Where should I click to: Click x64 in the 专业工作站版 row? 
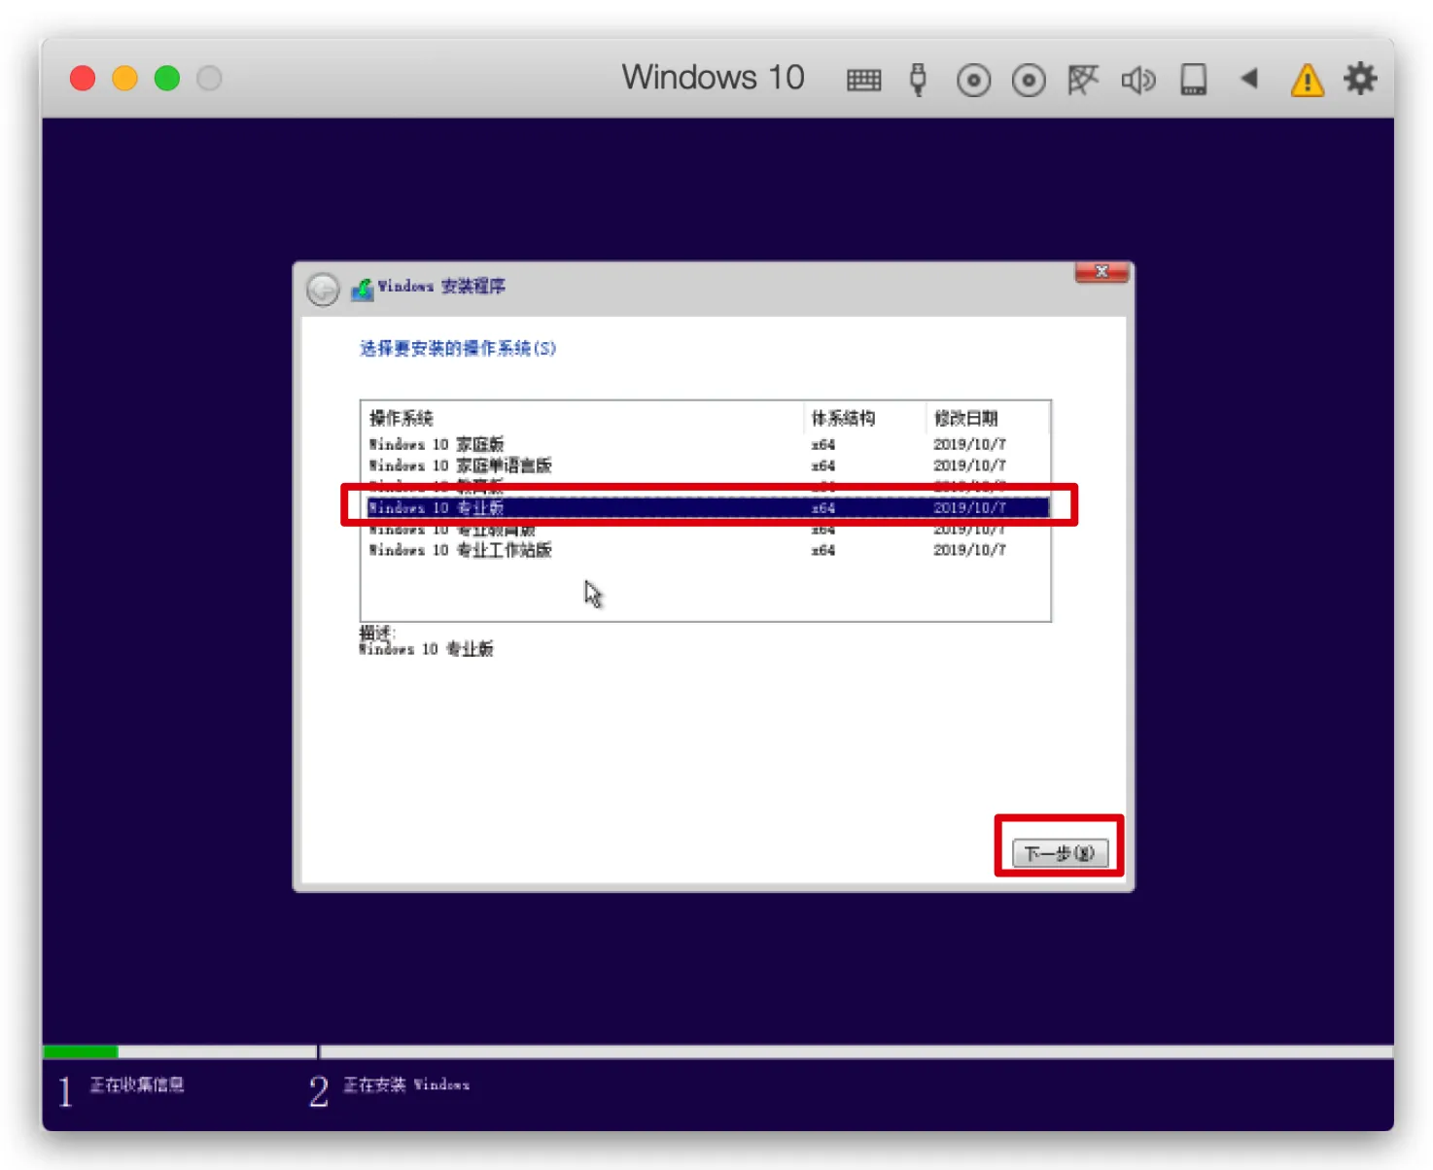[822, 550]
